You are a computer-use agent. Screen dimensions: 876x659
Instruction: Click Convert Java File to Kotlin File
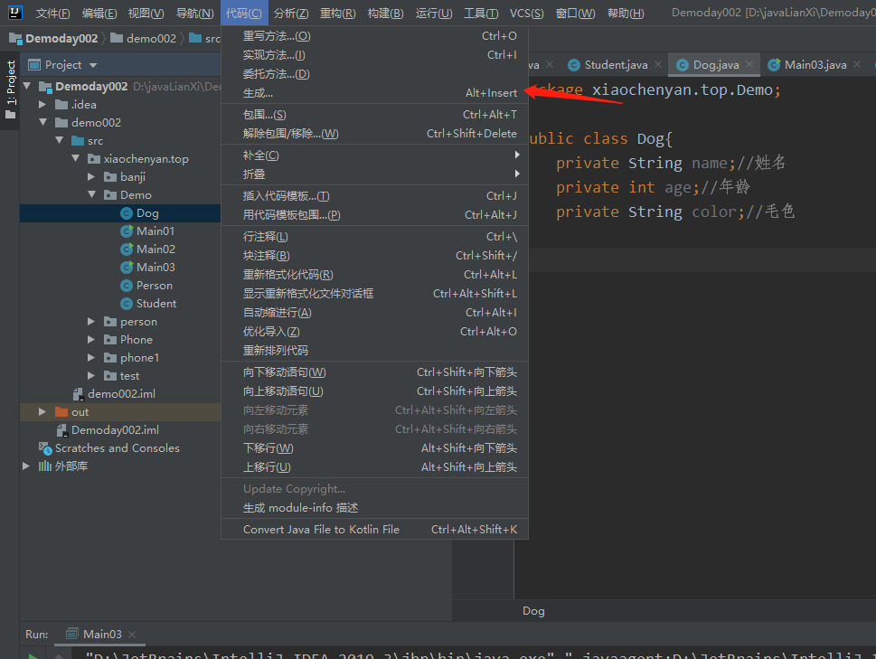coord(321,530)
